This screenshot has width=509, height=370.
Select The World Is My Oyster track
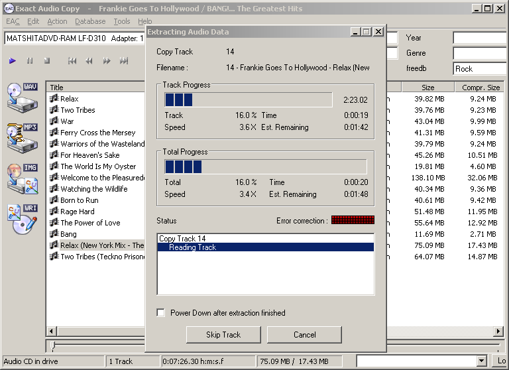pyautogui.click(x=98, y=166)
